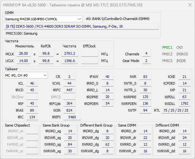Click the tREFI value 5460

pyautogui.click(x=72, y=117)
